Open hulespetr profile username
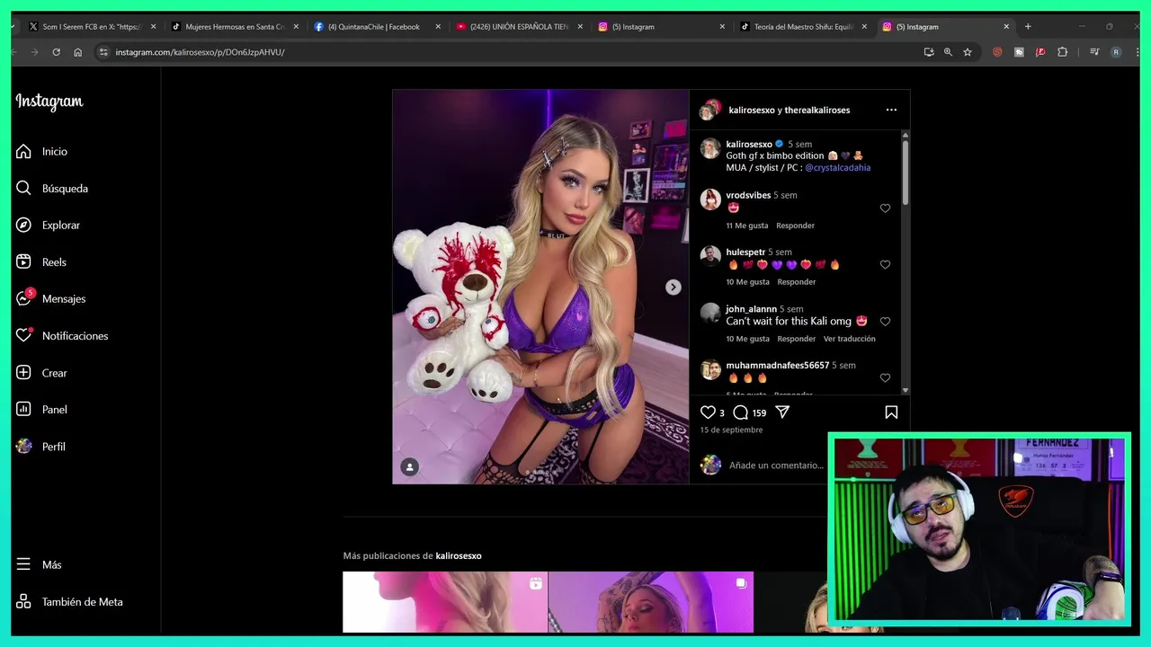The height and width of the screenshot is (647, 1151). point(745,252)
